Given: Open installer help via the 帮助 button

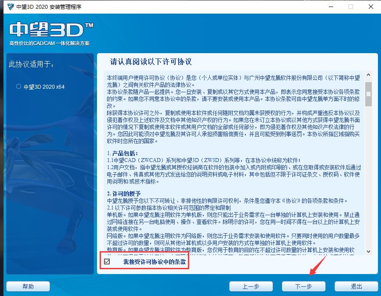Looking at the screenshot, I should pos(28,286).
